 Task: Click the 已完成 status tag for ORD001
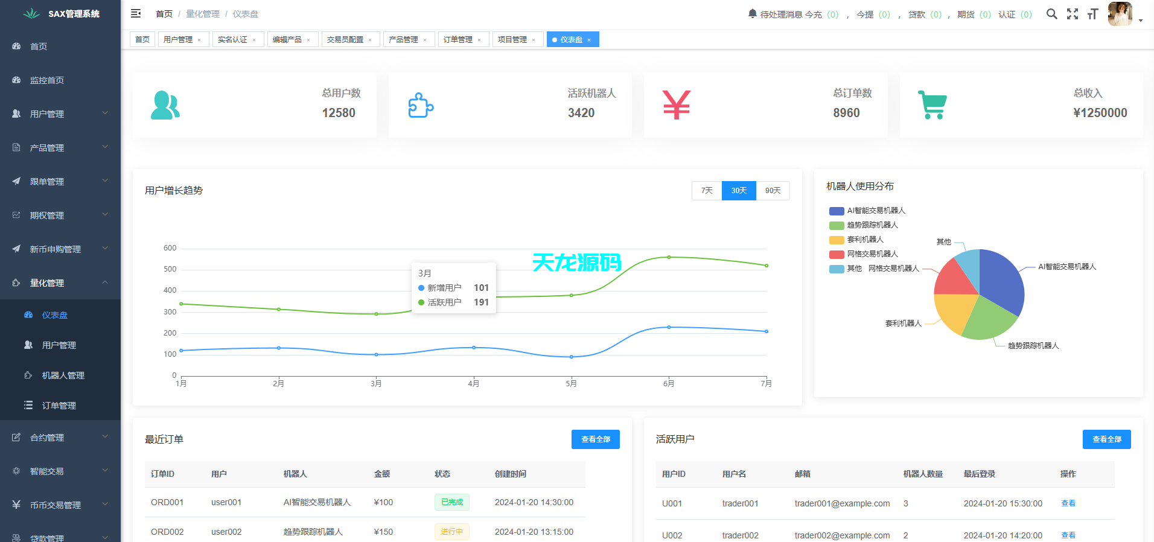coord(452,502)
